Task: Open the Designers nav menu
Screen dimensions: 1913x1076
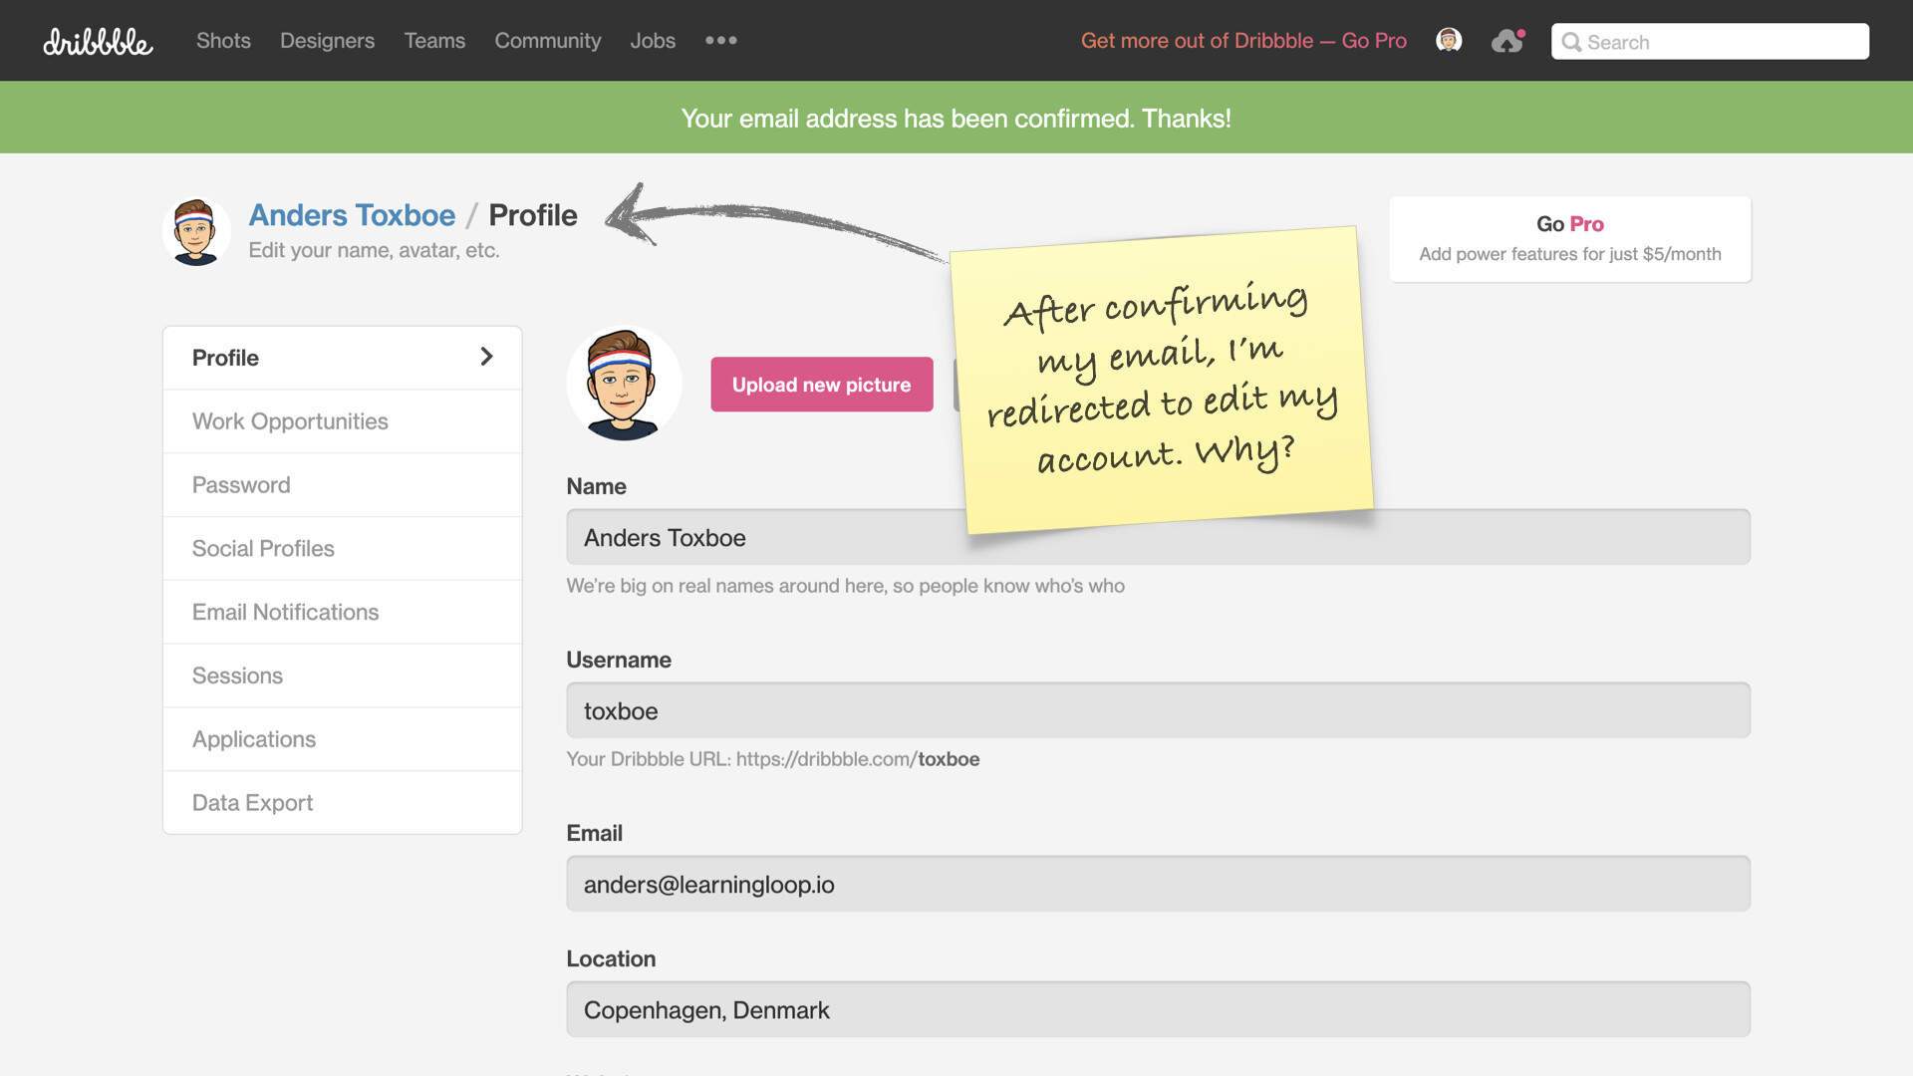Action: pos(327,41)
